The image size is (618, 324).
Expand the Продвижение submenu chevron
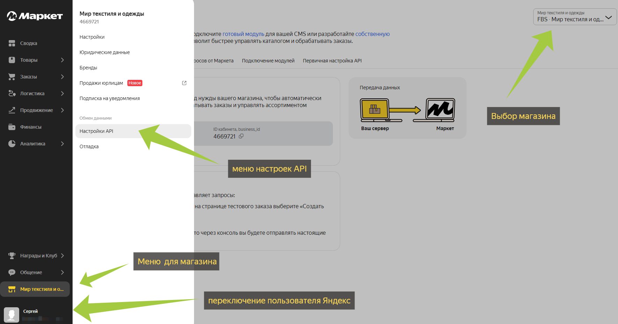pos(62,110)
